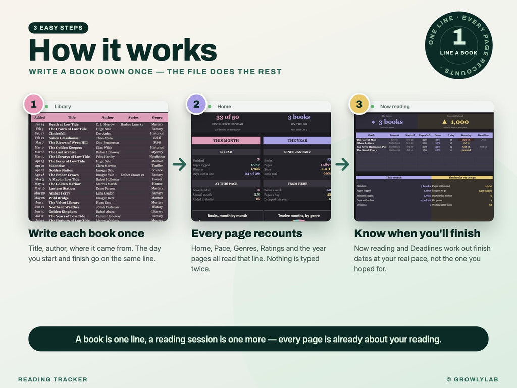
Task: Open the Library sheet tab
Action: tap(63, 106)
